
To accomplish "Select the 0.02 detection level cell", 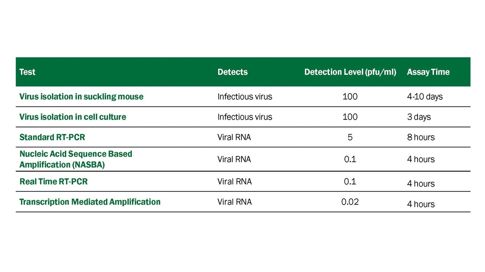I will [350, 202].
